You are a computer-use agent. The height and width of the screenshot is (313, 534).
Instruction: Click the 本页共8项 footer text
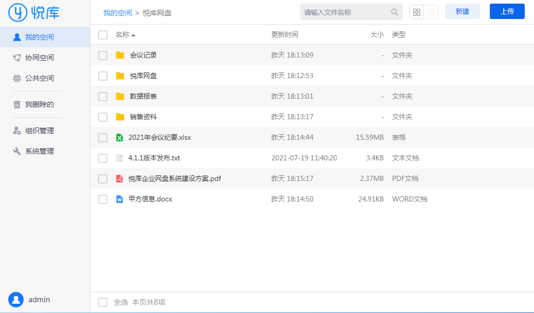(149, 302)
